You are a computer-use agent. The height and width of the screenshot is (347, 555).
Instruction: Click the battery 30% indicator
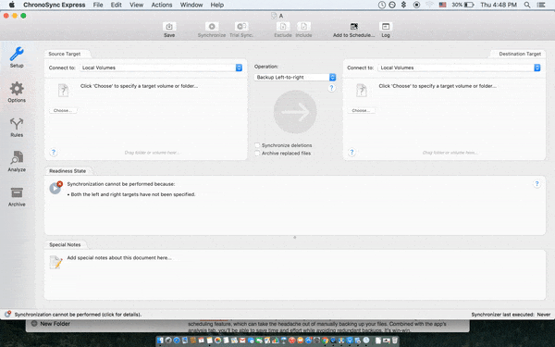pyautogui.click(x=462, y=5)
